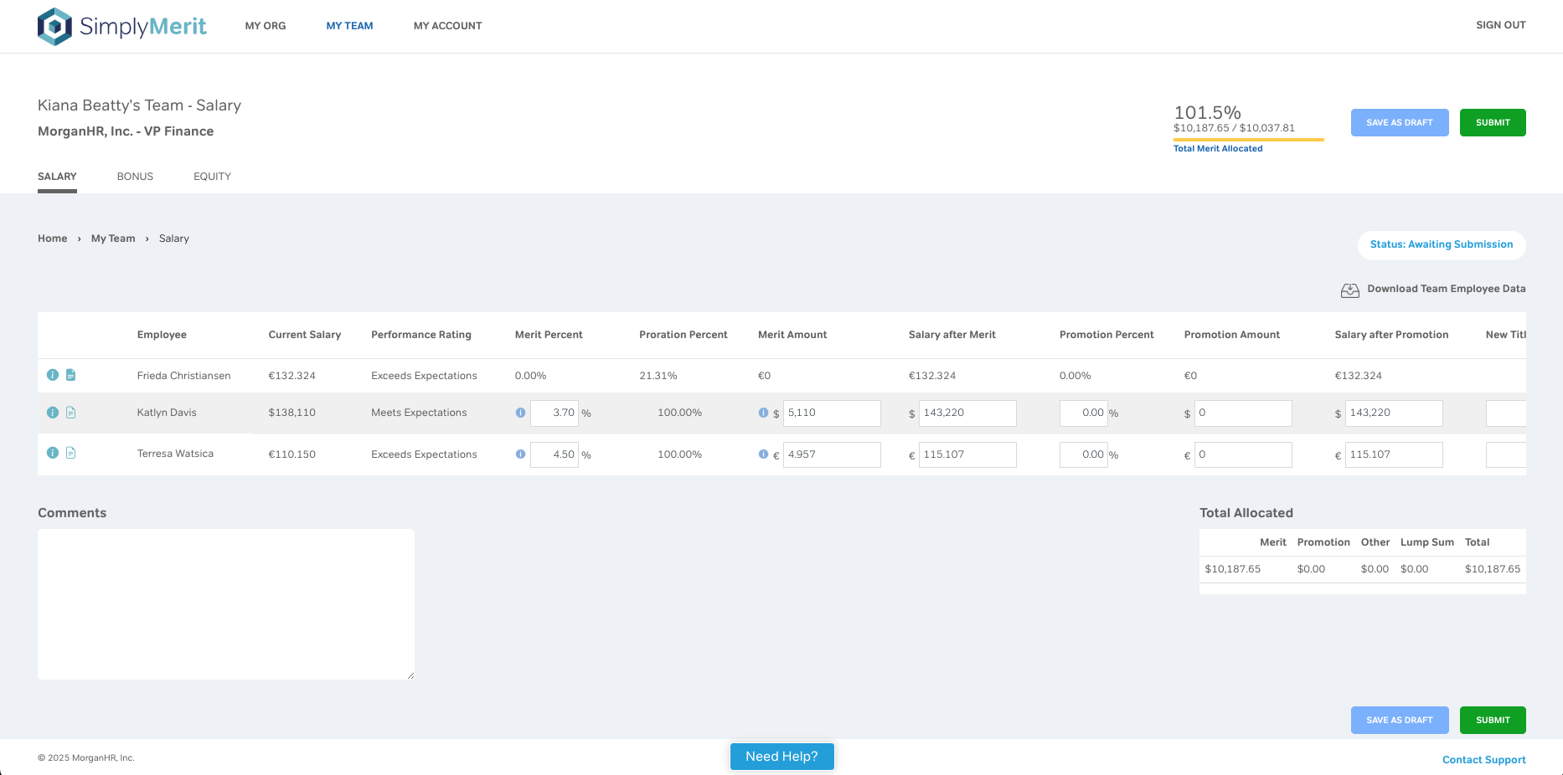The image size is (1563, 775).
Task: Click info icon next to Terresa's Merit Amount
Action: tap(763, 454)
